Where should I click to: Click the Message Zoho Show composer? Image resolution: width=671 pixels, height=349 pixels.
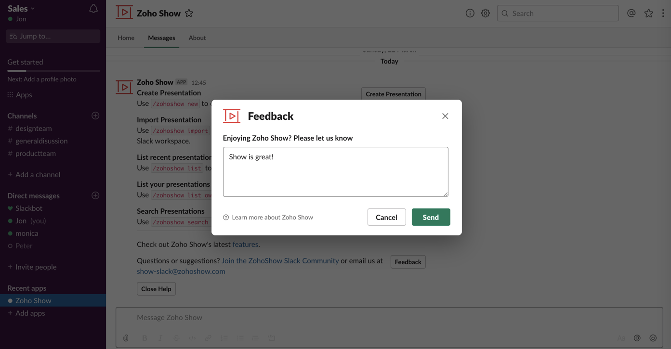click(x=389, y=318)
